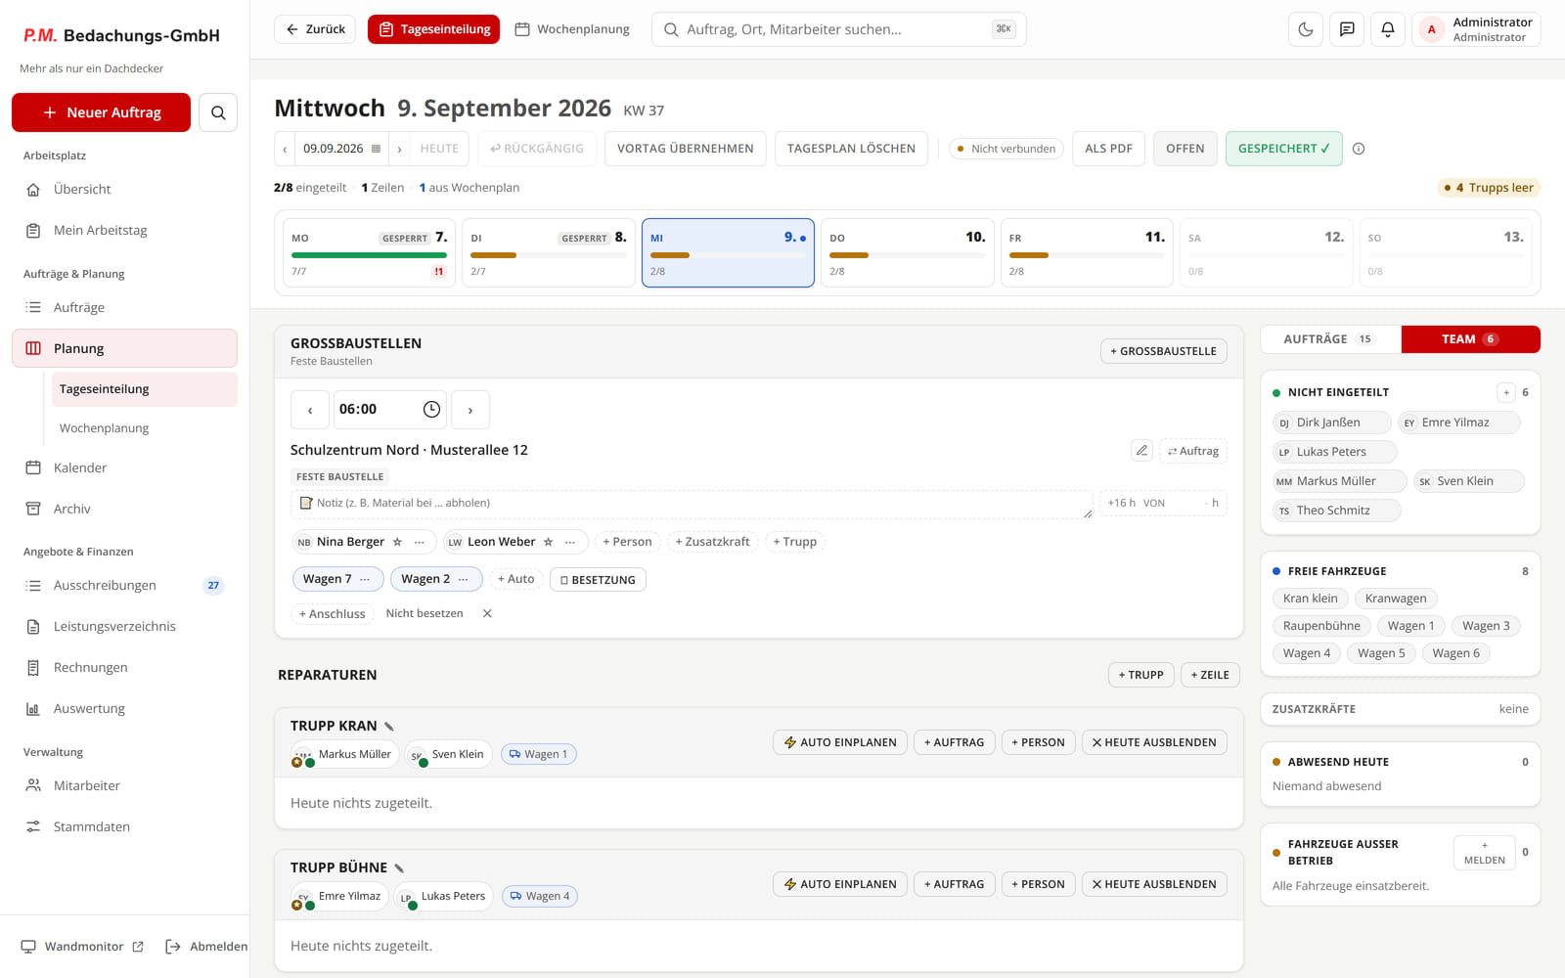This screenshot has height=978, width=1565.
Task: Click the Nicht verbunden status pill
Action: click(x=1006, y=149)
